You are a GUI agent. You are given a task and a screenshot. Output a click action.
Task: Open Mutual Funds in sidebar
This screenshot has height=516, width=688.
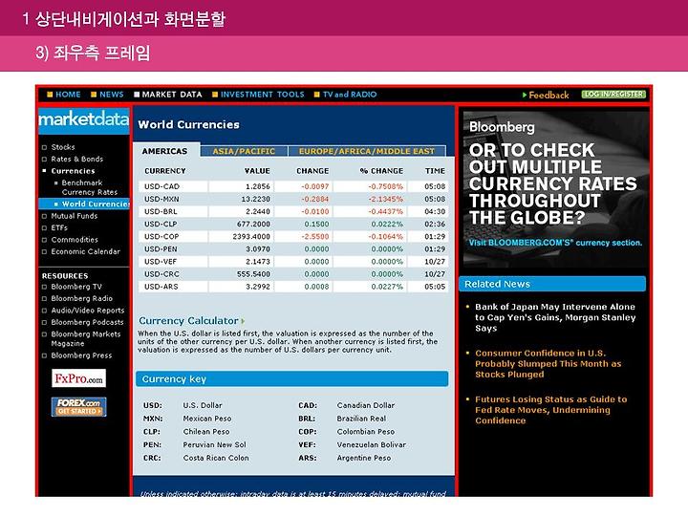click(75, 216)
